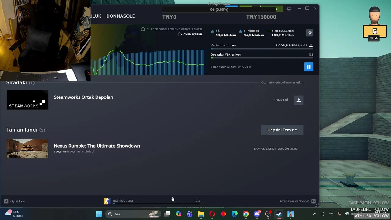391x220 pixels.
Task: Click the EN YÜKSEK peak speed stat
Action: (x=251, y=33)
